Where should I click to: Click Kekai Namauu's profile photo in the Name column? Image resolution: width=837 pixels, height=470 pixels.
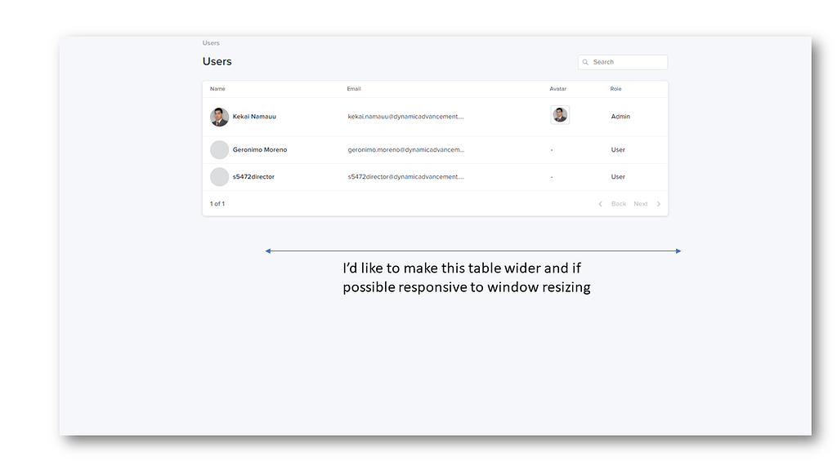coord(219,117)
